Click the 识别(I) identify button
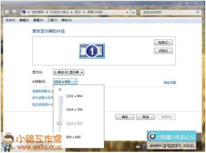 [x=163, y=51]
